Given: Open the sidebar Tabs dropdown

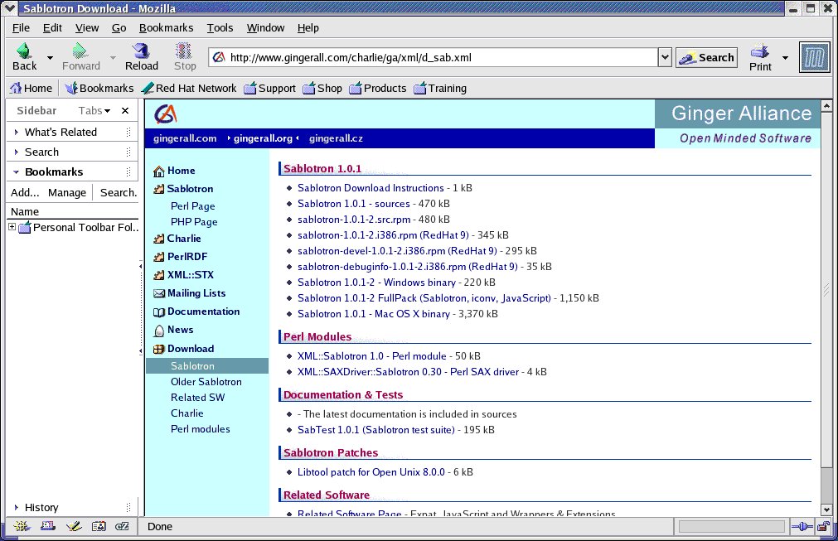Looking at the screenshot, I should point(94,110).
